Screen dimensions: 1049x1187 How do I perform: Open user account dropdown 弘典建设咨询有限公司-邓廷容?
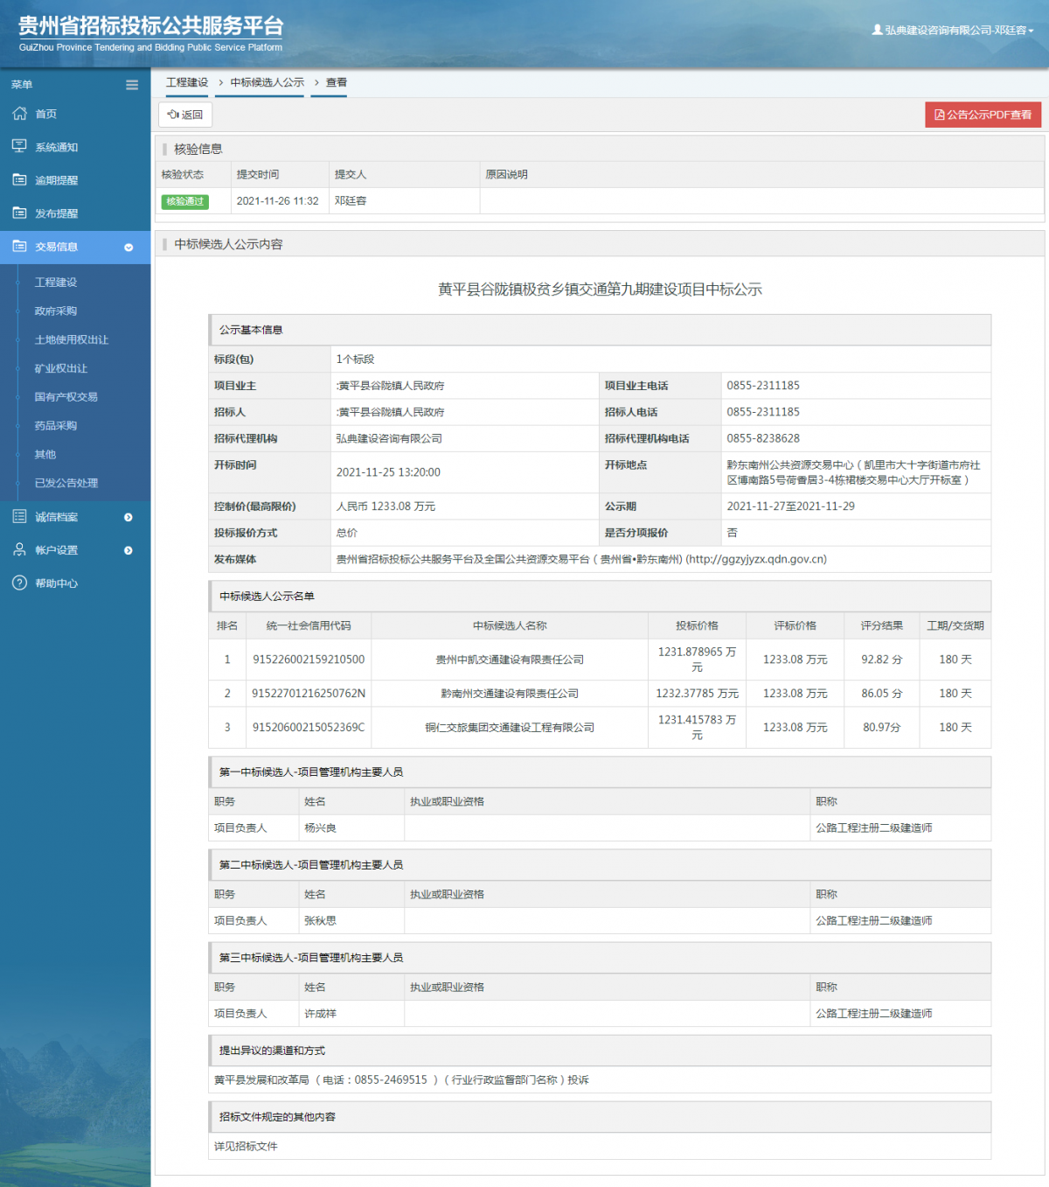pos(953,30)
